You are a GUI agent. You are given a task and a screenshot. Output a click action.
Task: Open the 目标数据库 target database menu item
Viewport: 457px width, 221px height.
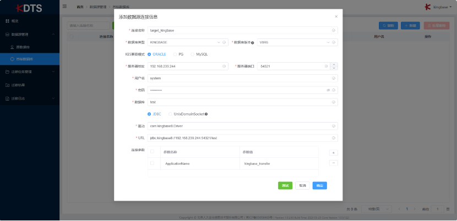[30, 59]
